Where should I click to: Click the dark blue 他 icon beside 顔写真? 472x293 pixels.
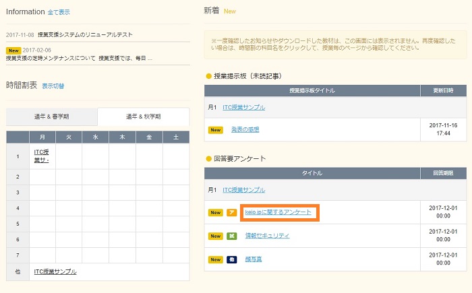click(x=231, y=259)
